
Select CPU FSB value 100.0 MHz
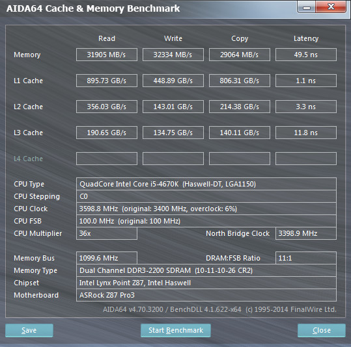pos(206,221)
